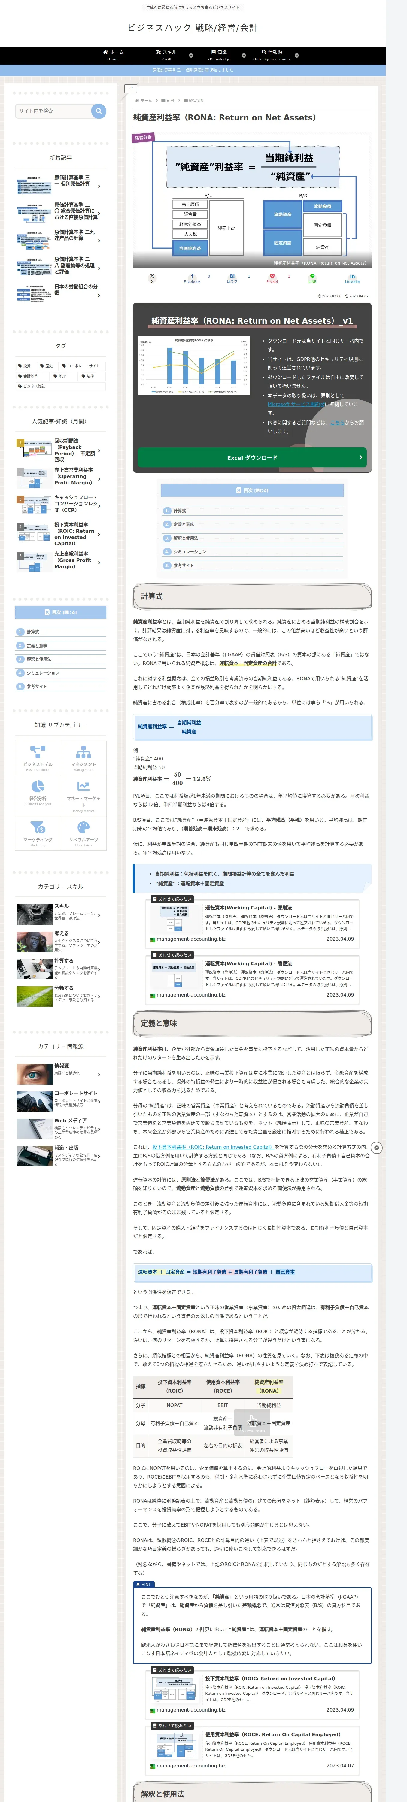Viewport: 407px width, 1802px height.
Task: Open 経営分析 subcategory tile
Action: click(38, 795)
